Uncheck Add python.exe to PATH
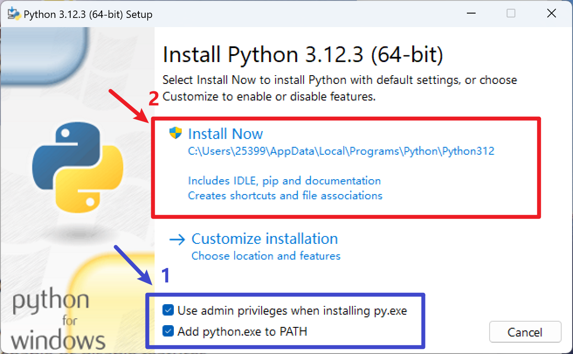This screenshot has height=354, width=573. coord(168,331)
